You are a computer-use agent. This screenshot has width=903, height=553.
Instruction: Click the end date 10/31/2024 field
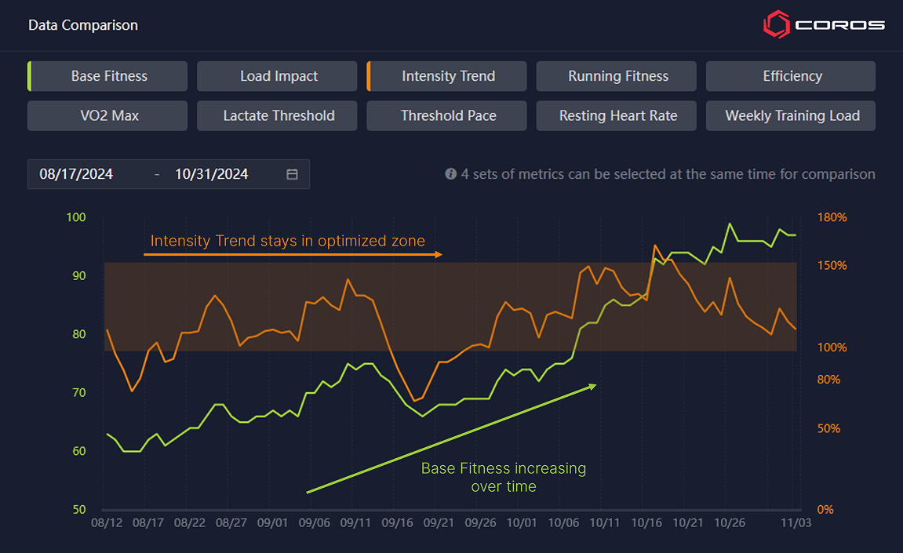point(212,174)
